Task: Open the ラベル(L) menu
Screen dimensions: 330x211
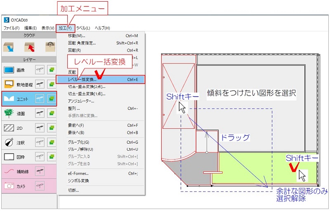Action: point(83,28)
